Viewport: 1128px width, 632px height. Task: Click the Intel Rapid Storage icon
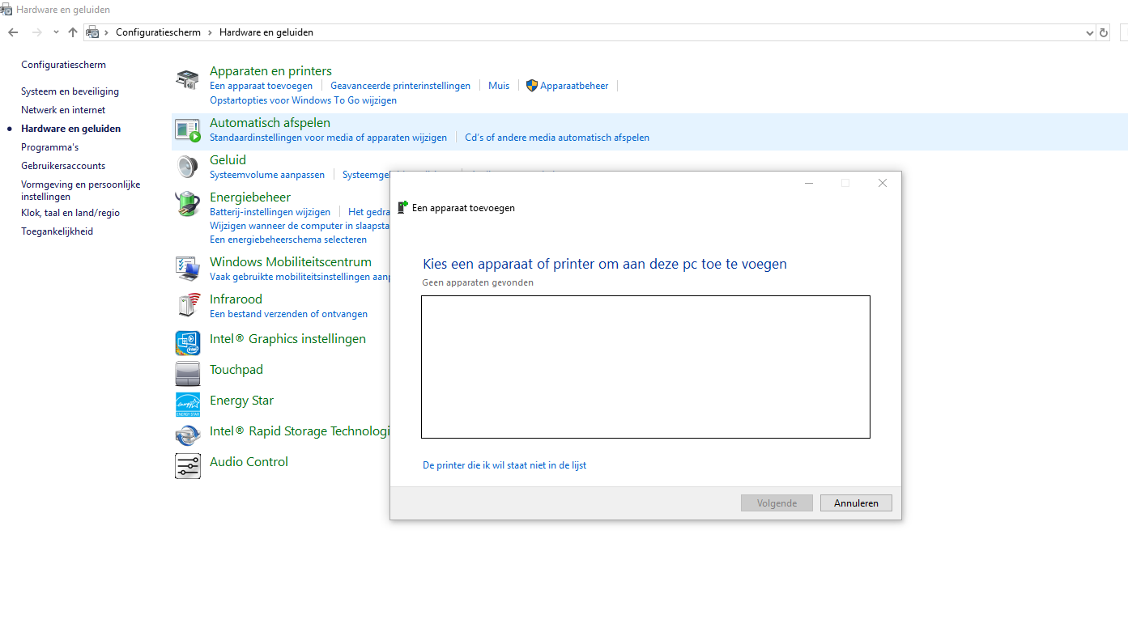tap(187, 435)
